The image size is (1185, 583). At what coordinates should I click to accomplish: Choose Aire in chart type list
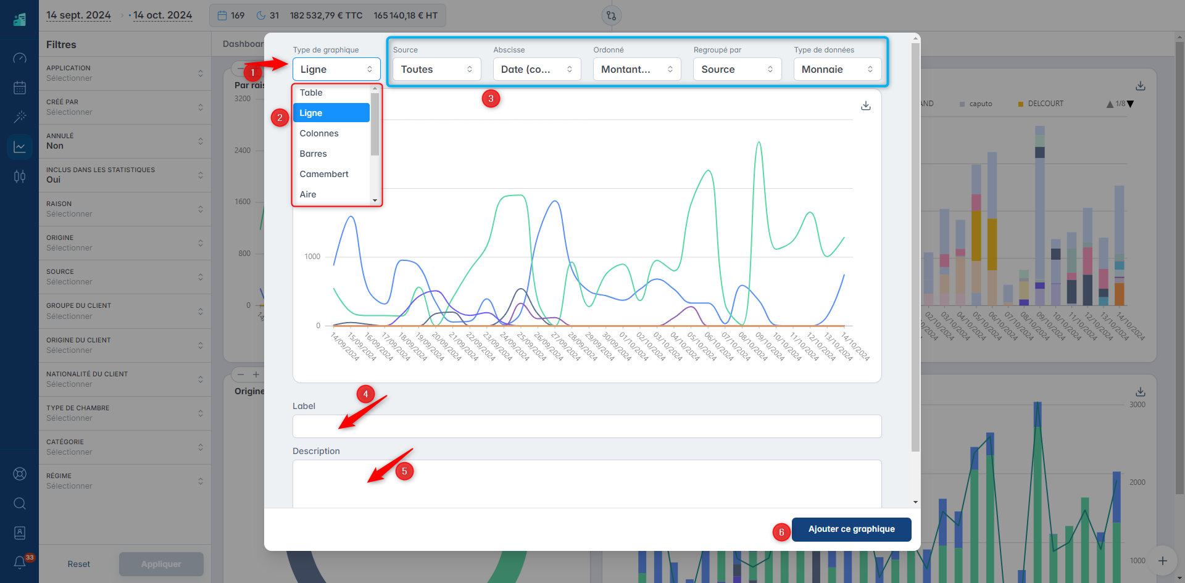point(331,194)
